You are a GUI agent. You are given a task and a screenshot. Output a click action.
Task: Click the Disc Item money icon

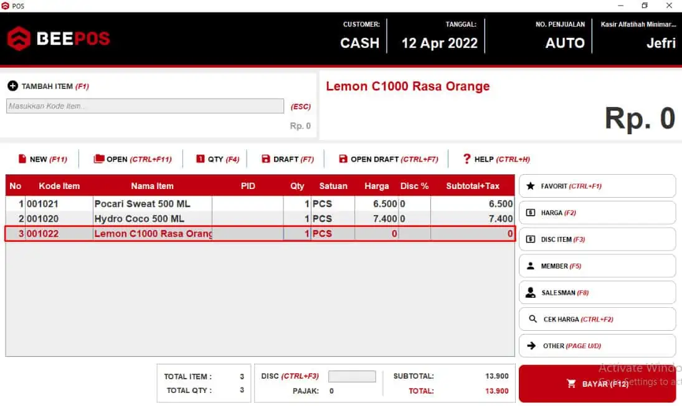pos(531,239)
